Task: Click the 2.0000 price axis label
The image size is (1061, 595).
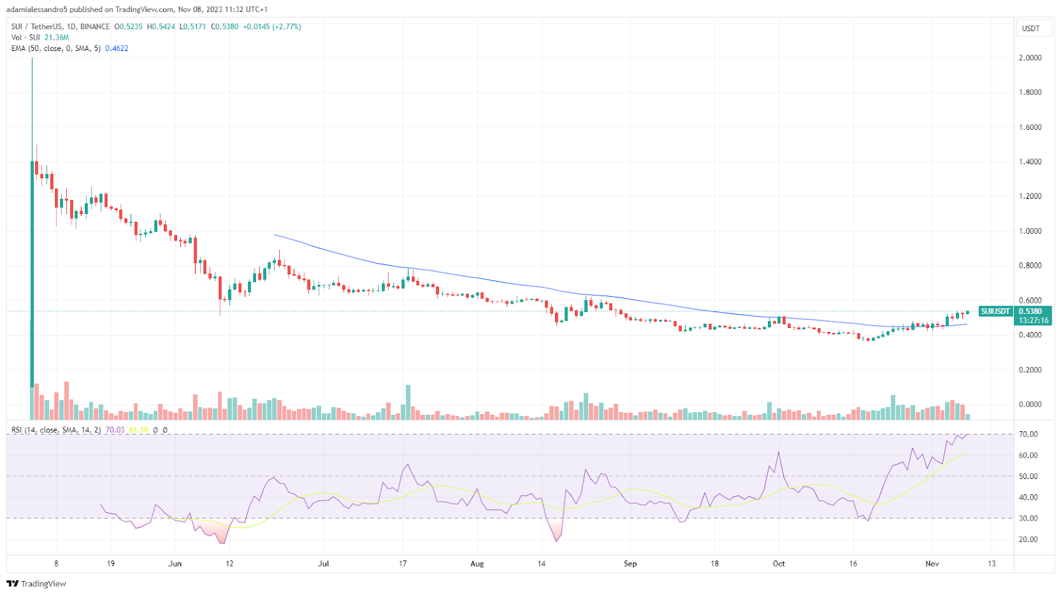Action: click(1030, 58)
